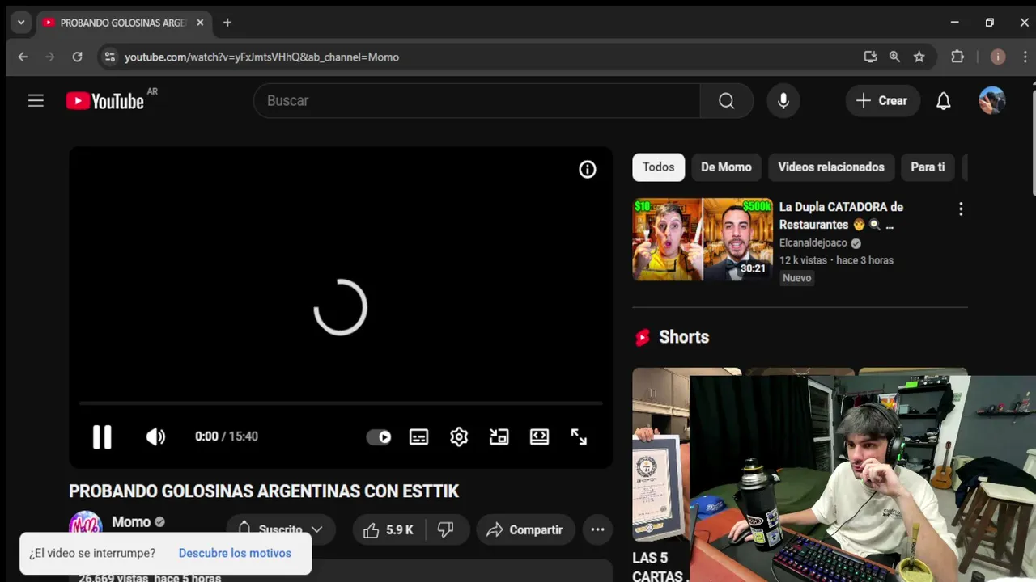The height and width of the screenshot is (582, 1036).
Task: Show the video info card icon
Action: [588, 169]
